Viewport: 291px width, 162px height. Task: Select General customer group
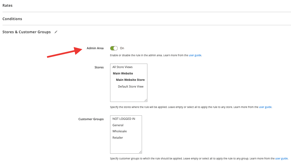click(x=118, y=125)
